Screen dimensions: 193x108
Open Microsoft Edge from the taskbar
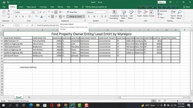pyautogui.click(x=31, y=105)
